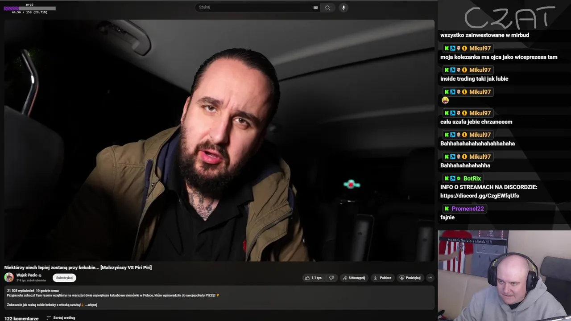The height and width of the screenshot is (321, 571).
Task: Click message 'INFO O STREAMACH NA DISCORDZIE:'
Action: [488, 187]
